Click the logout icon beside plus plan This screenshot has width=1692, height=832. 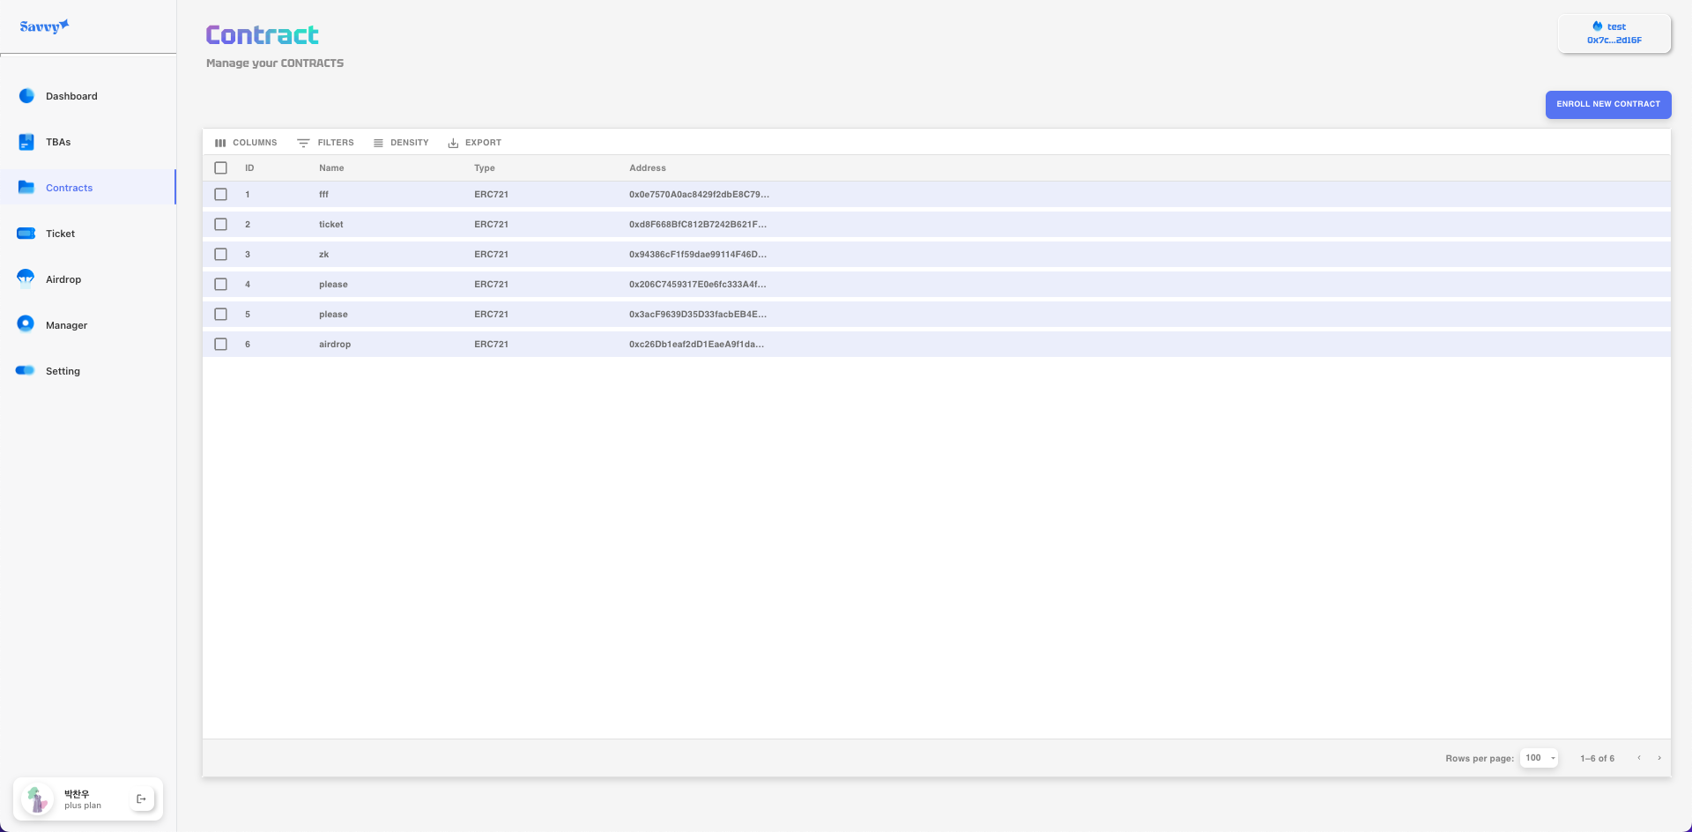[141, 799]
